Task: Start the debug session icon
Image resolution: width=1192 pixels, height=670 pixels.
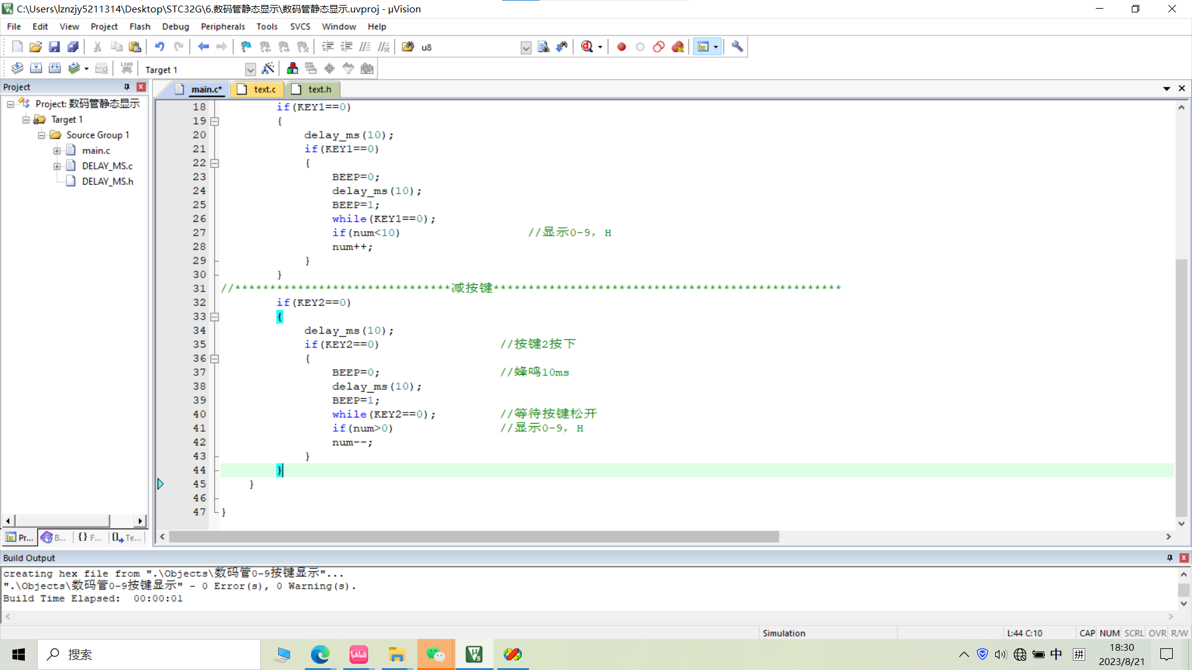Action: (587, 47)
